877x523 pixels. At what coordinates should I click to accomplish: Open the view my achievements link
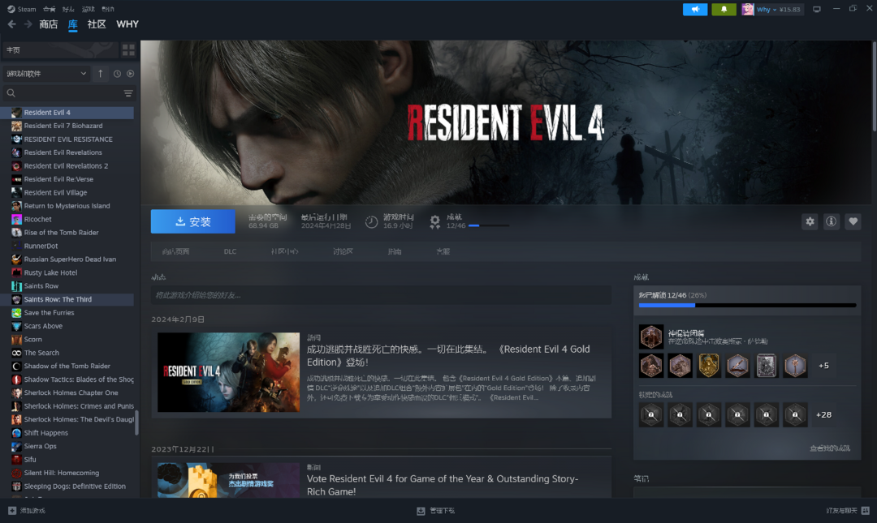(x=830, y=448)
